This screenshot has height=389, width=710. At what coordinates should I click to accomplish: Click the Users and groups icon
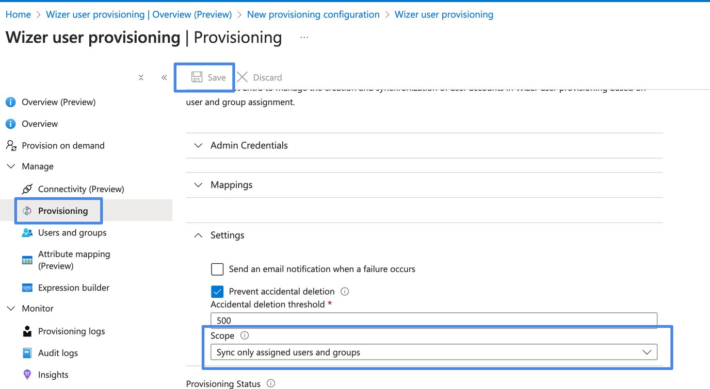tap(27, 232)
